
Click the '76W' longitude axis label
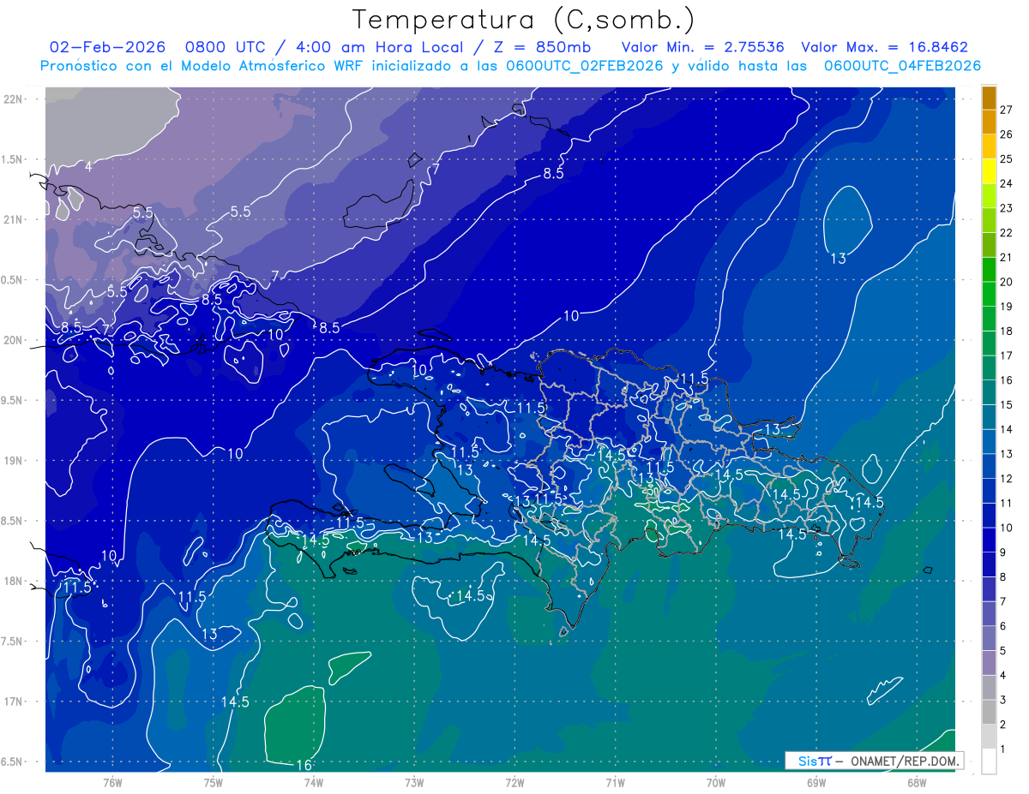point(112,782)
